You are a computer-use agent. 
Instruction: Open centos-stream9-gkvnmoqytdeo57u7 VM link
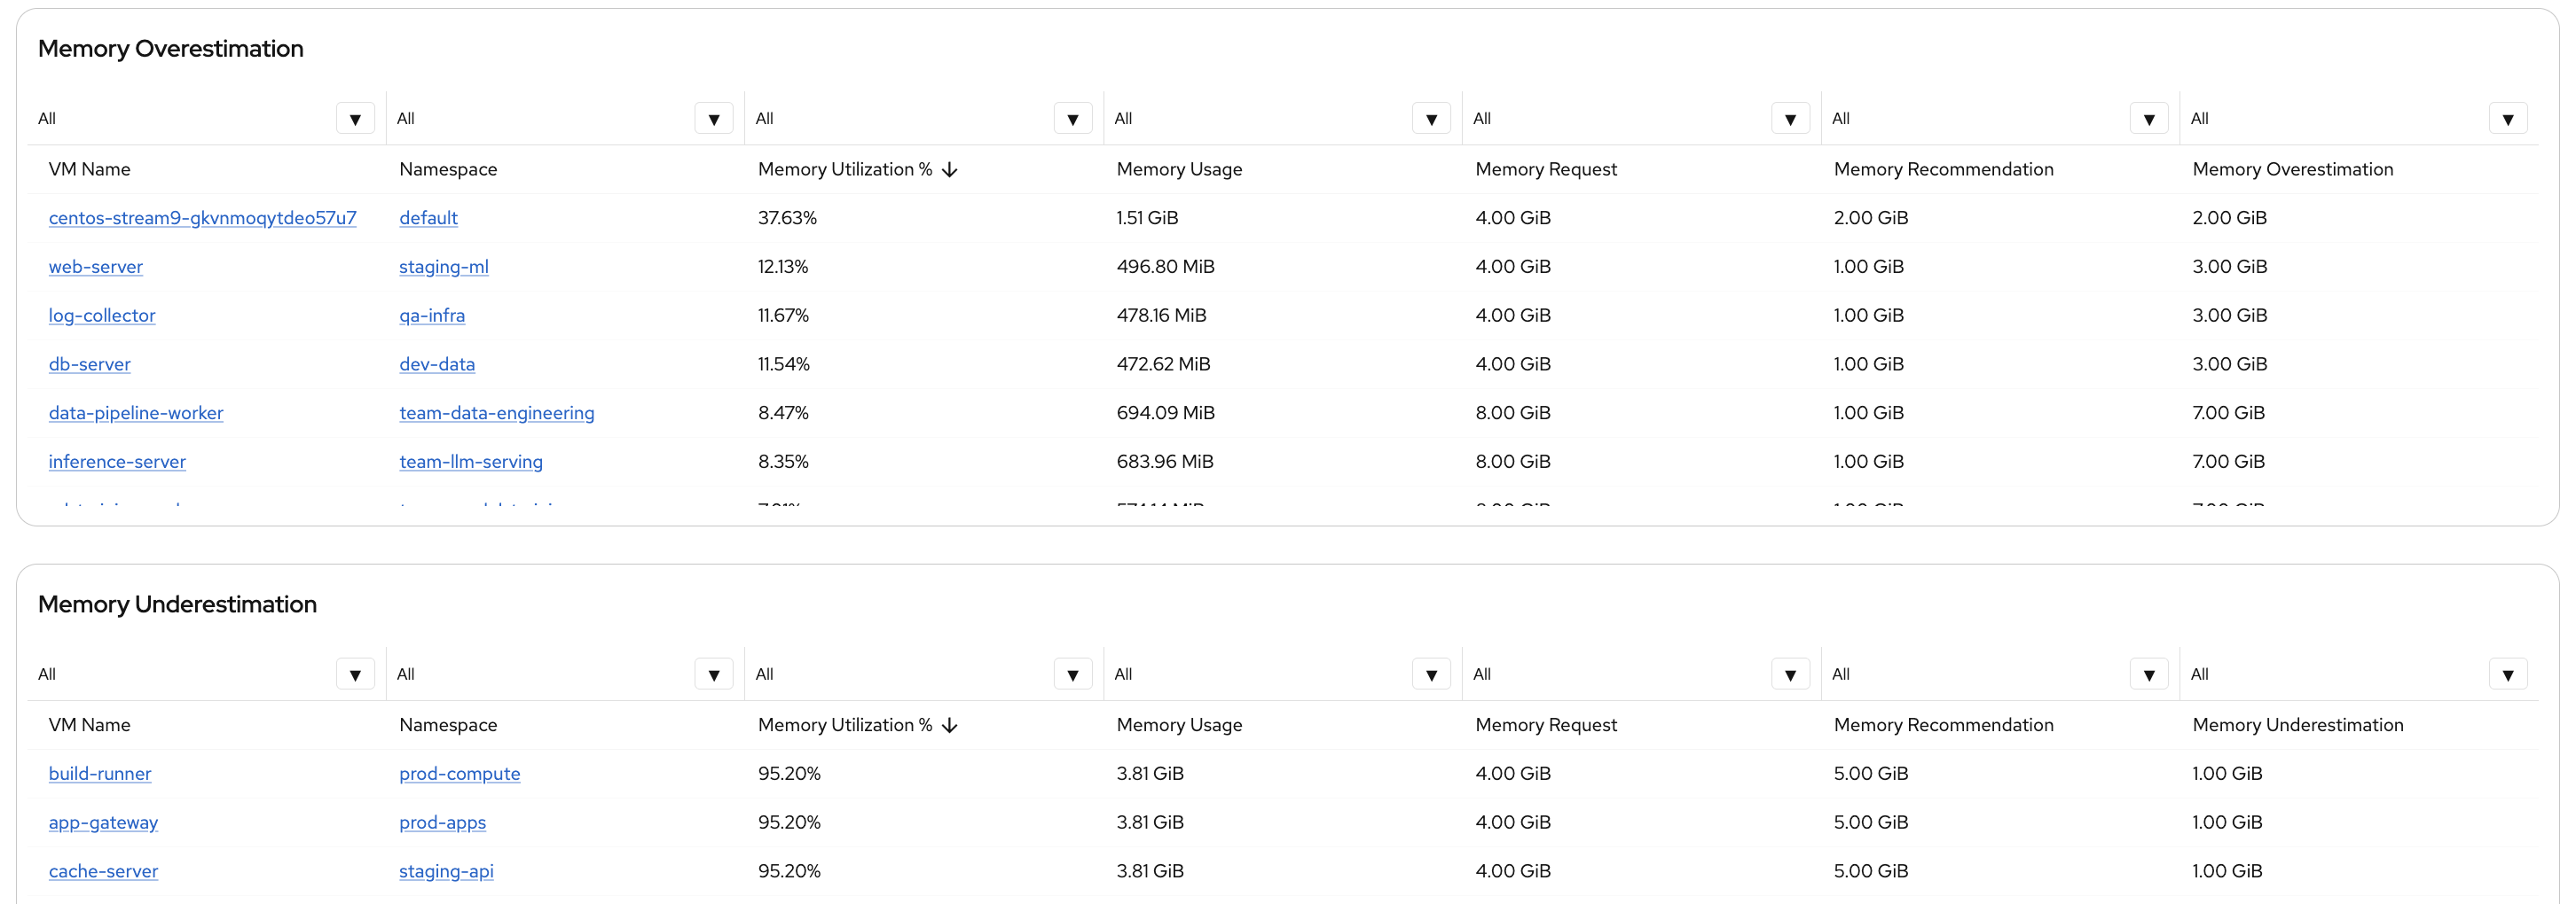(202, 218)
